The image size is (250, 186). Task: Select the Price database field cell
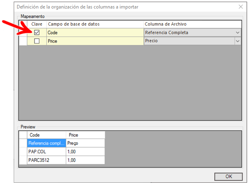pyautogui.click(x=95, y=41)
